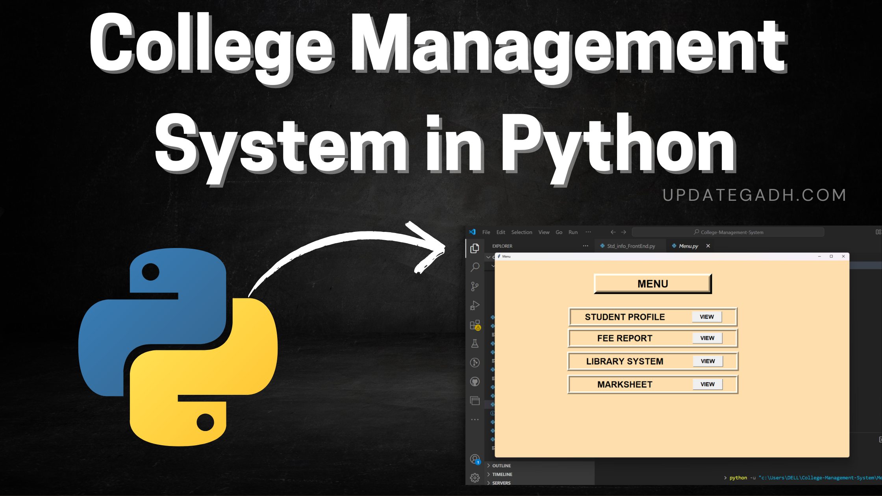
Task: Maximize the Menu tkinter window
Action: 831,256
